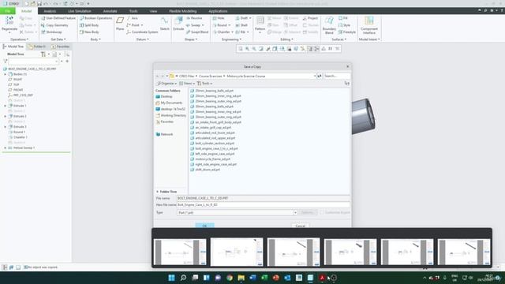This screenshot has height=284, width=505.
Task: Switch to Folder Browser tab
Action: click(37, 47)
